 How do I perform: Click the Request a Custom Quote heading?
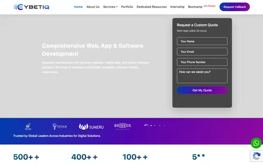[x=197, y=25]
